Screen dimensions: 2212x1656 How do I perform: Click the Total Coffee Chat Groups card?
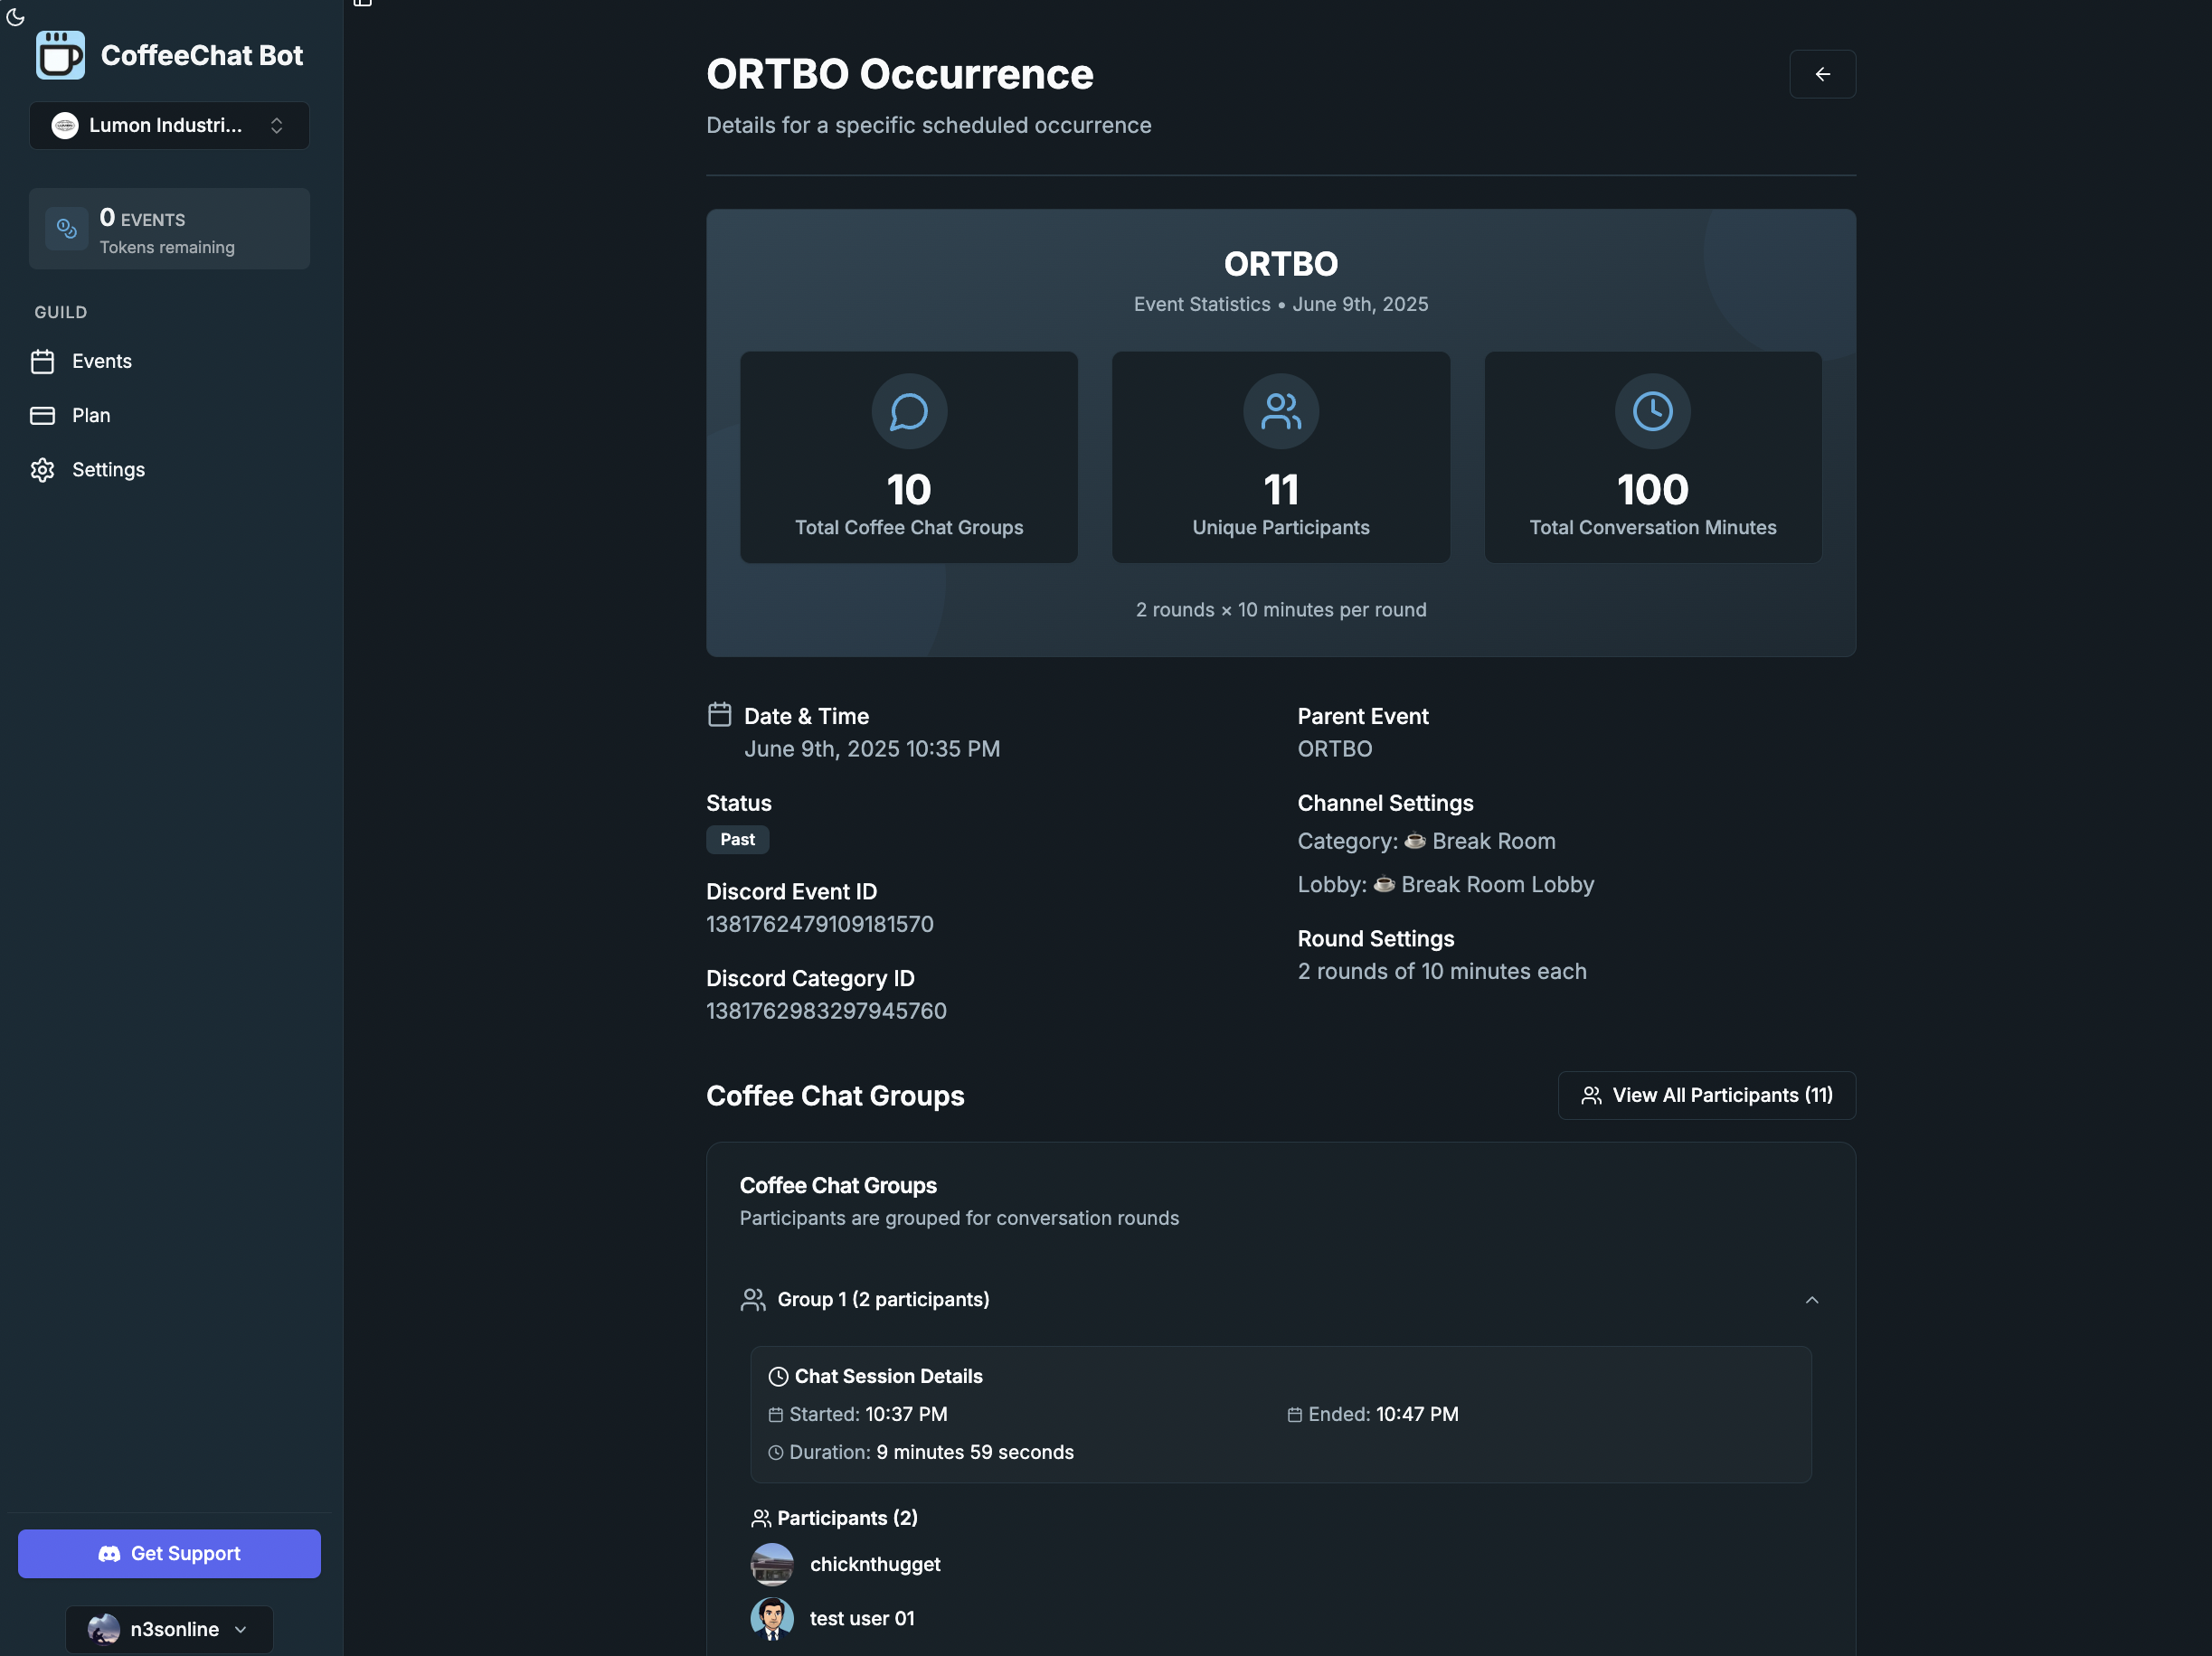click(908, 456)
